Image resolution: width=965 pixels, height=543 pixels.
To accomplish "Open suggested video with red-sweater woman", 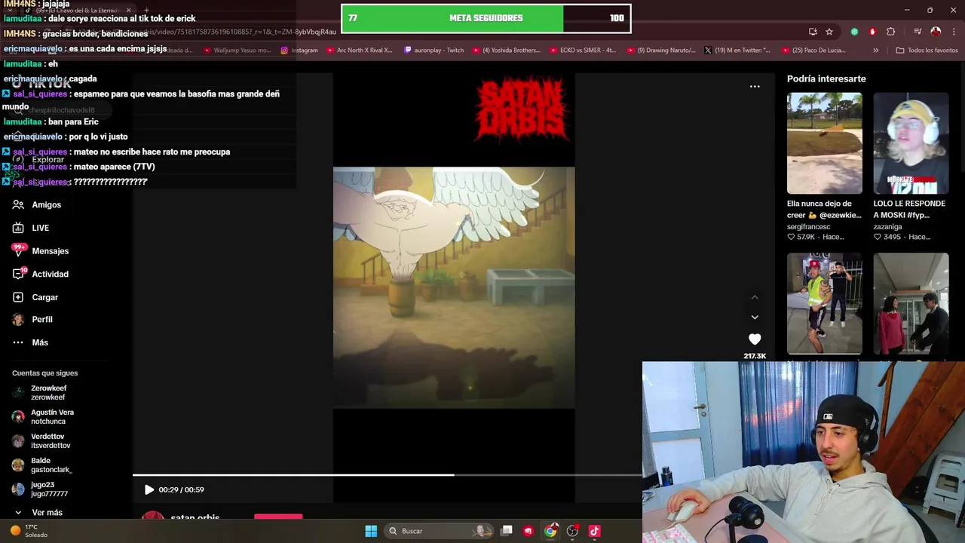I will point(911,303).
